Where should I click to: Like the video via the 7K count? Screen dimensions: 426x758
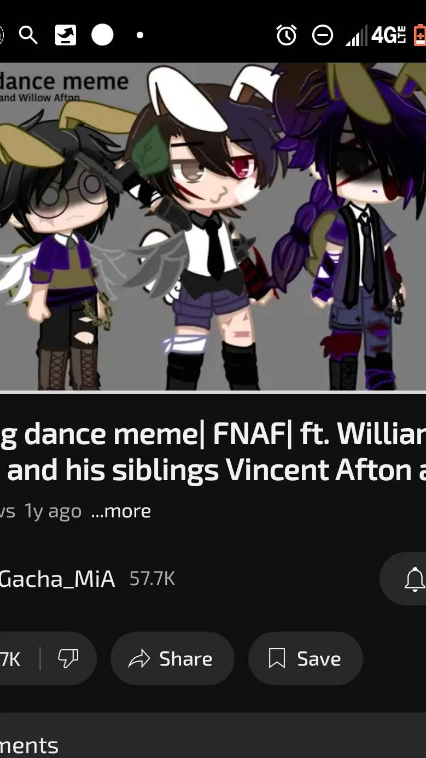coord(11,659)
